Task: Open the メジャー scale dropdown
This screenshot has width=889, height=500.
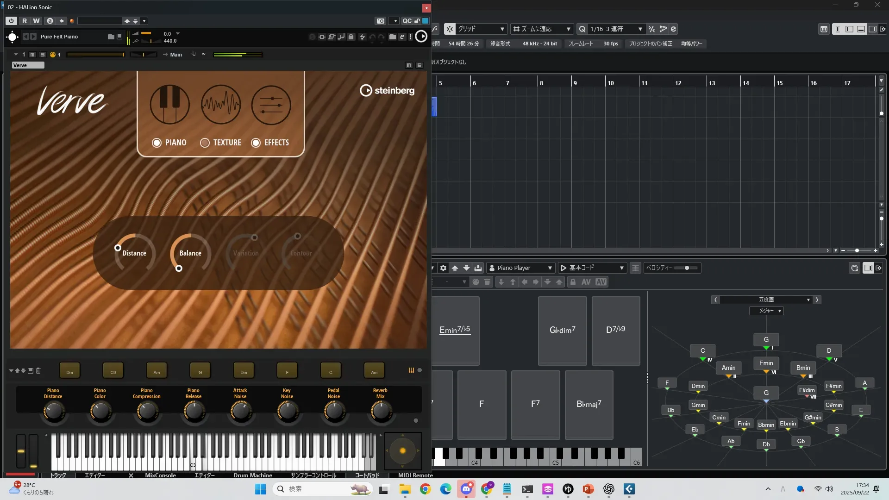Action: (766, 311)
